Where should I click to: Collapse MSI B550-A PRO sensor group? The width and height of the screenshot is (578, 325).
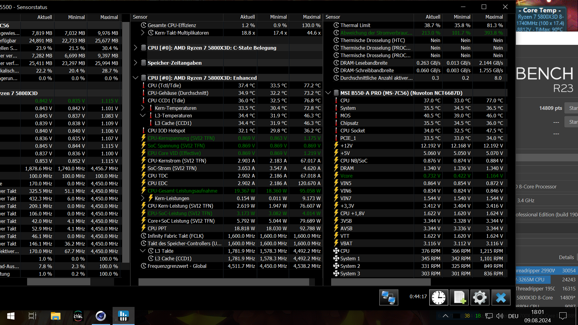pos(328,93)
